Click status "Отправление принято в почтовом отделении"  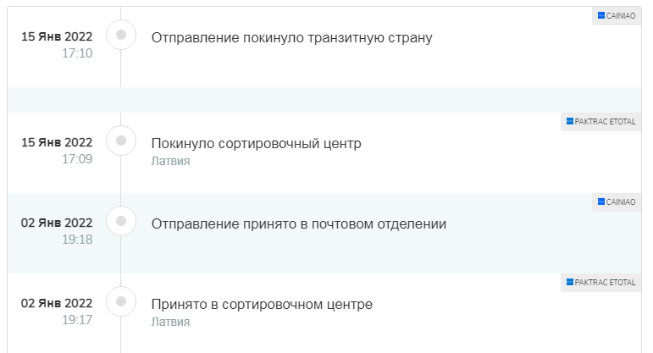tap(298, 223)
